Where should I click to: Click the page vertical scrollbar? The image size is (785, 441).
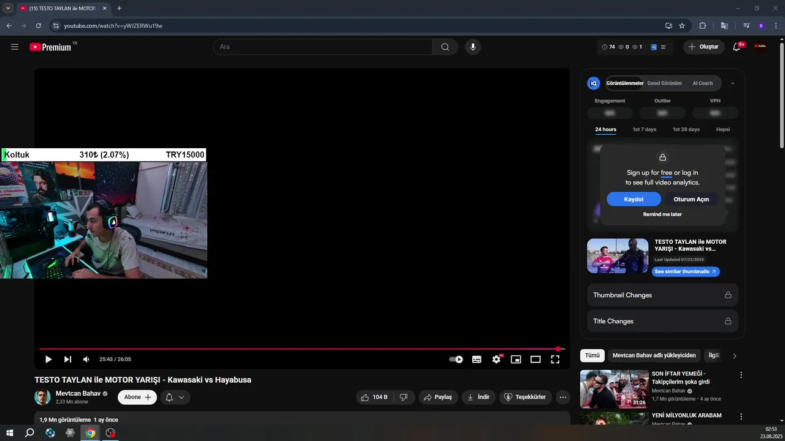pos(781,95)
